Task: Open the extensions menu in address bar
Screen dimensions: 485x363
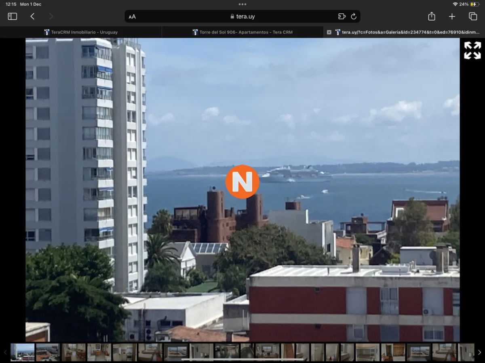Action: [342, 17]
